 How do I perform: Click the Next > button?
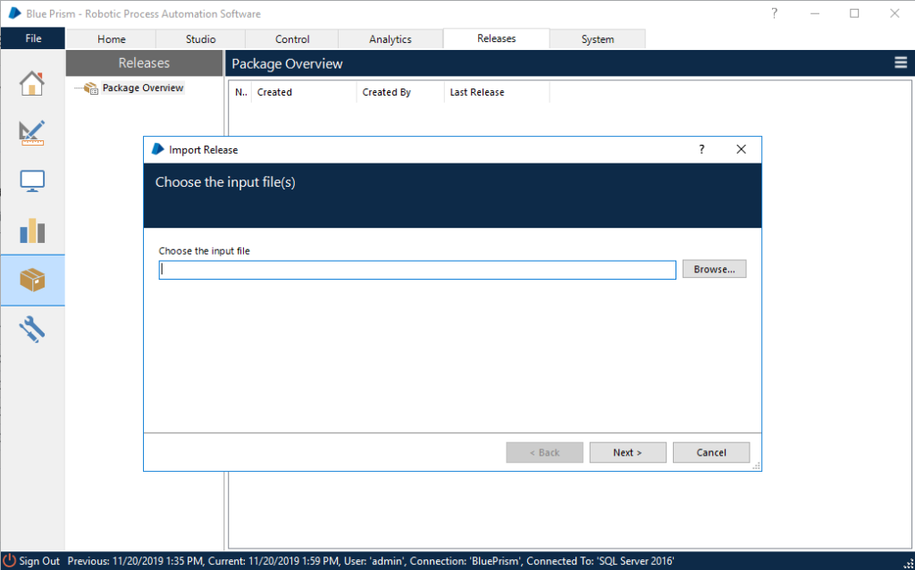click(x=628, y=452)
